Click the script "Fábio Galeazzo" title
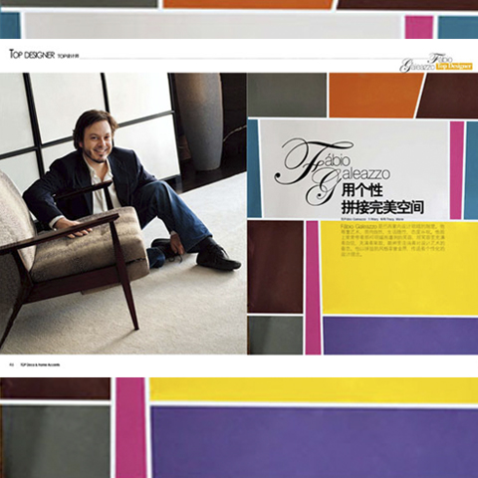Image resolution: width=478 pixels, height=478 pixels. 334,171
